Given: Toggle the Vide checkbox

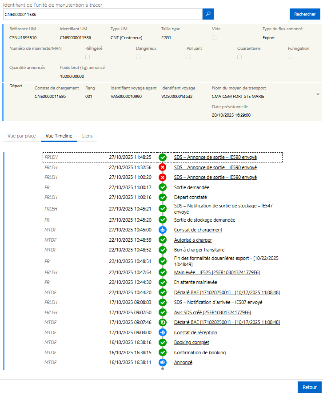Looking at the screenshot, I should tap(215, 38).
